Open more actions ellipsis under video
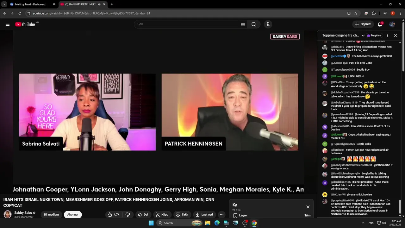 (221, 214)
